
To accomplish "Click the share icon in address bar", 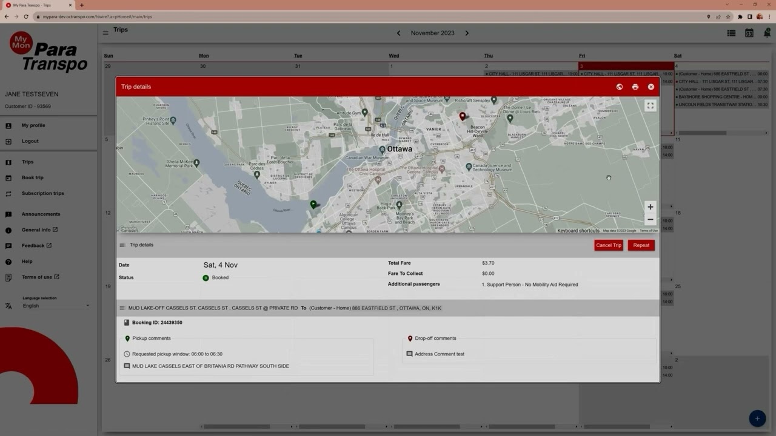I will pyautogui.click(x=718, y=16).
